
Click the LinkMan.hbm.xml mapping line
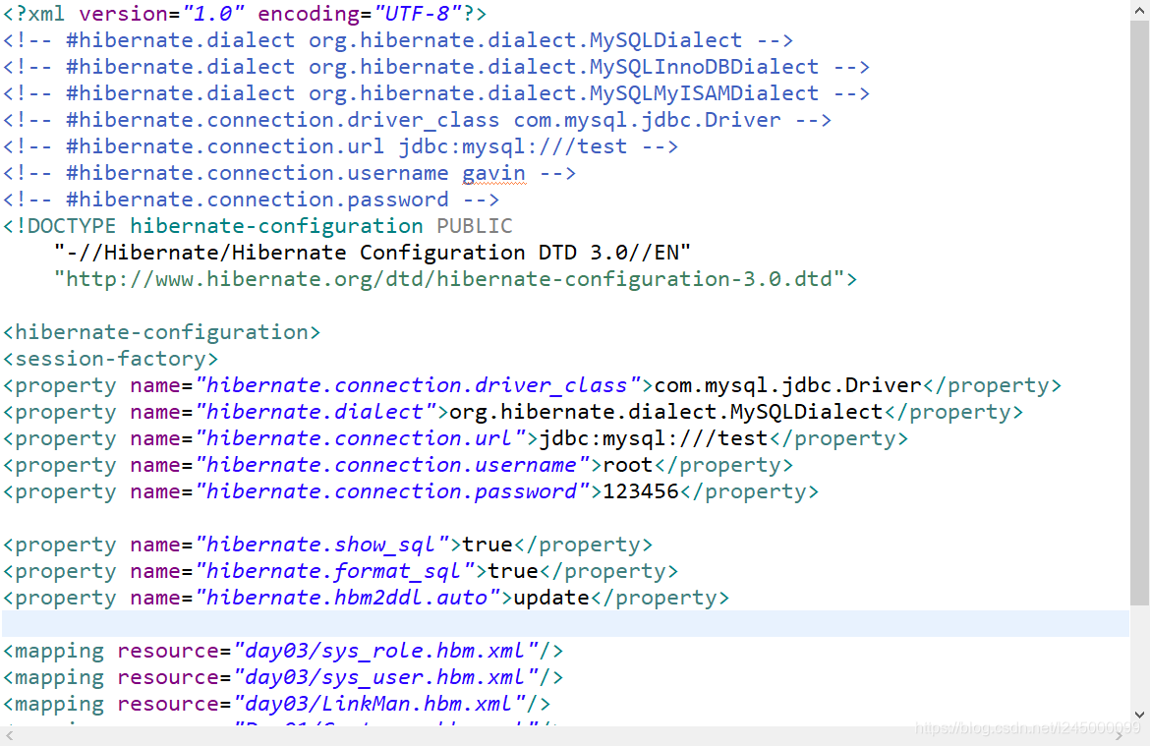[x=276, y=704]
